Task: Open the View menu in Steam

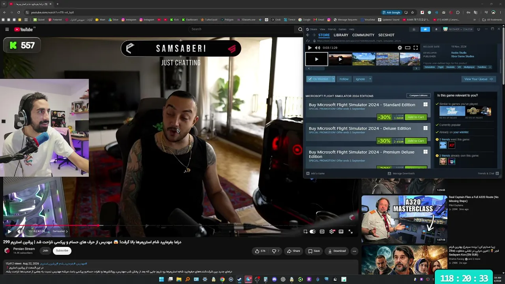Action: (322, 29)
